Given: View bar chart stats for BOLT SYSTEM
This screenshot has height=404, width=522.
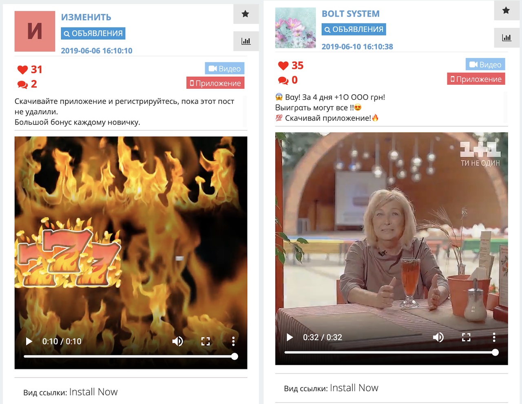Looking at the screenshot, I should tap(506, 38).
